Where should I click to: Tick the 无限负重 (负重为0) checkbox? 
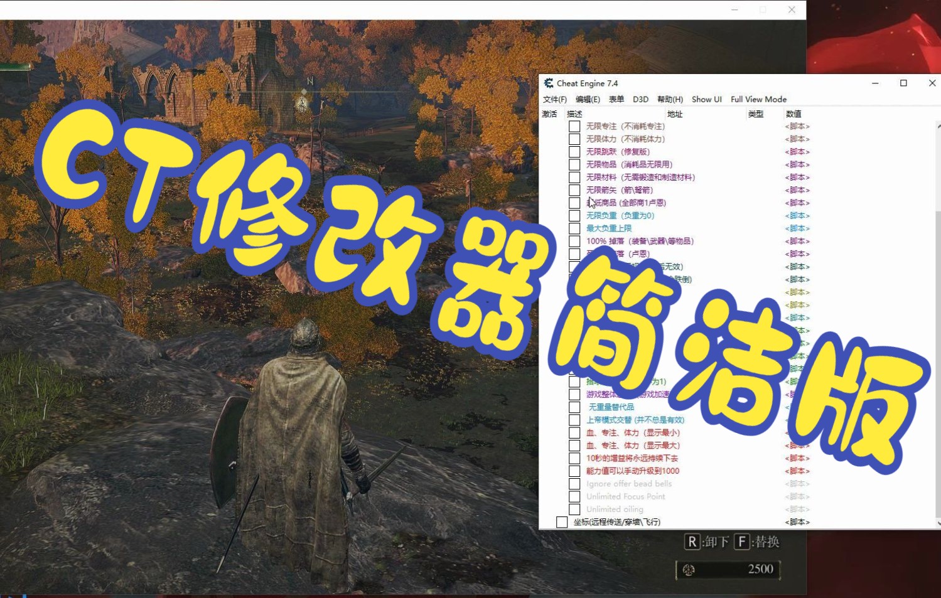(x=574, y=215)
